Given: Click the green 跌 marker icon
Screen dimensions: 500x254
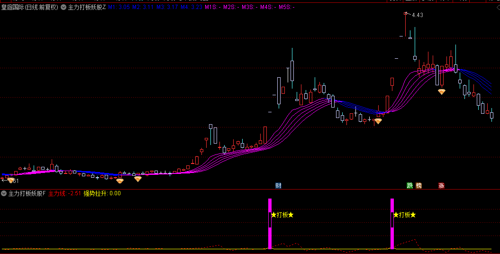Looking at the screenshot, I should (410, 185).
